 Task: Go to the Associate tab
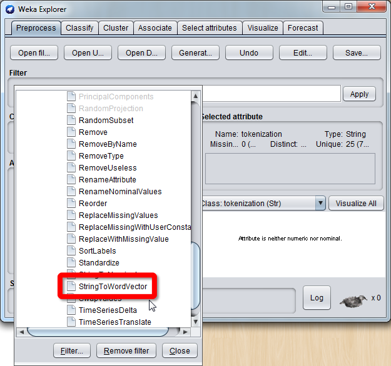point(155,28)
